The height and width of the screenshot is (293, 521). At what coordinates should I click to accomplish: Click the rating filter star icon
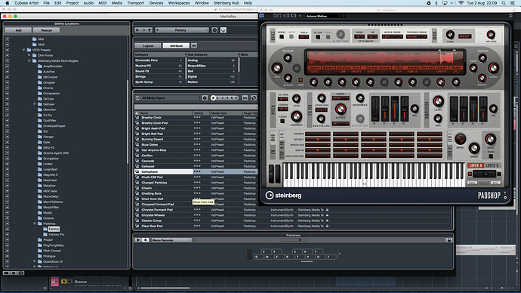213,98
